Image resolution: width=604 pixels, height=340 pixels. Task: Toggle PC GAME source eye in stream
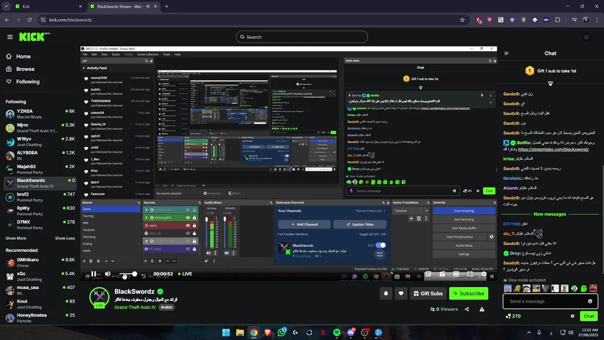tap(188, 249)
